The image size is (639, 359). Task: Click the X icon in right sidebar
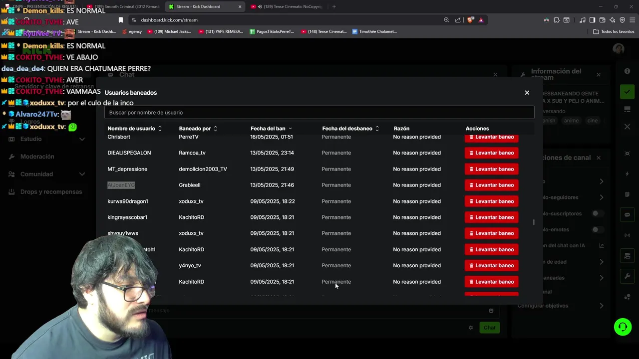click(628, 127)
